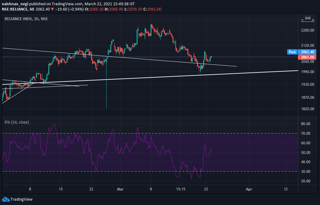The image size is (320, 205).
Task: Click the RSI 20.00 axis label
Action: coord(305,181)
